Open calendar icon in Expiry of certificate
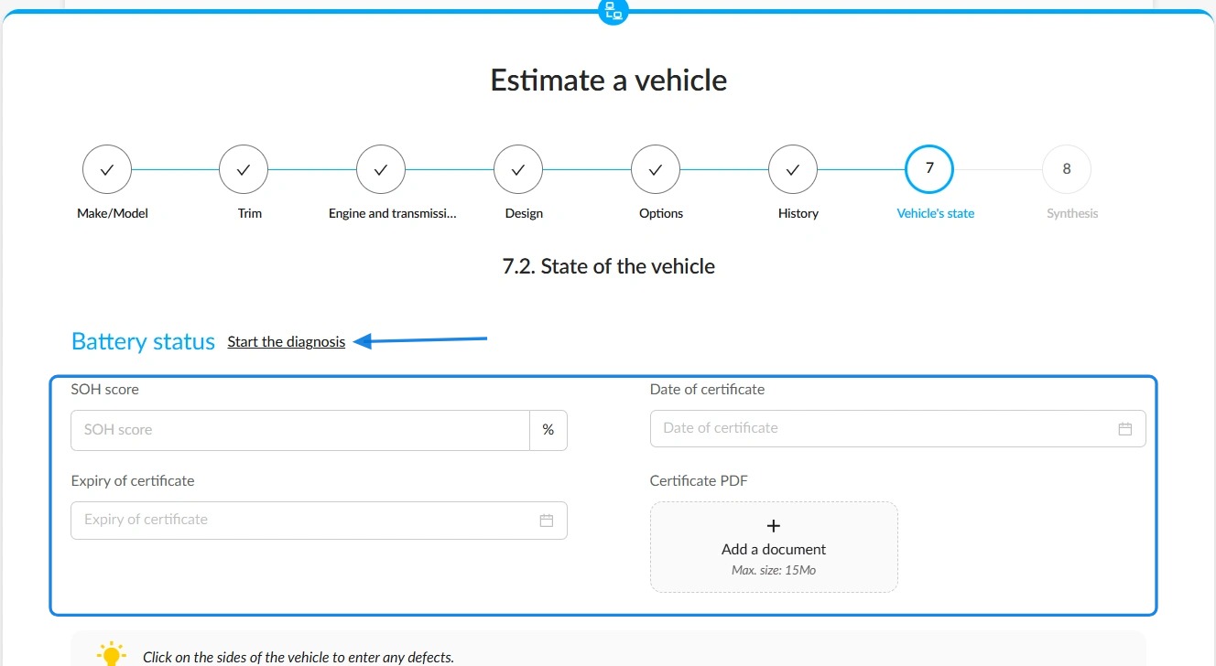This screenshot has height=666, width=1216. tap(547, 521)
